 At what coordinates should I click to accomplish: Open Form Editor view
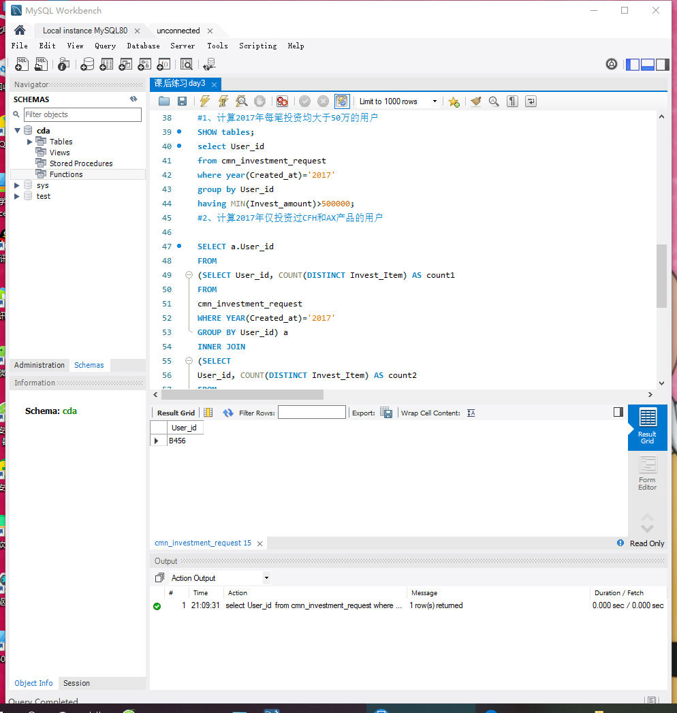(x=647, y=473)
